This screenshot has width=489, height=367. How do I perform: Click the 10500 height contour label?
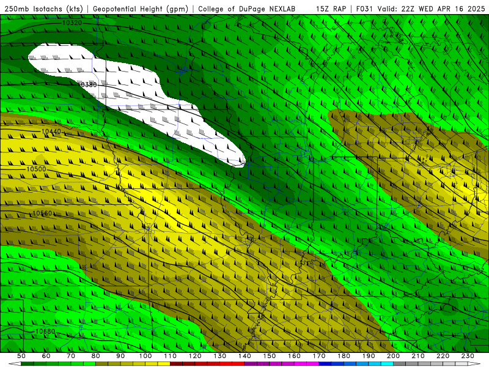pos(36,169)
